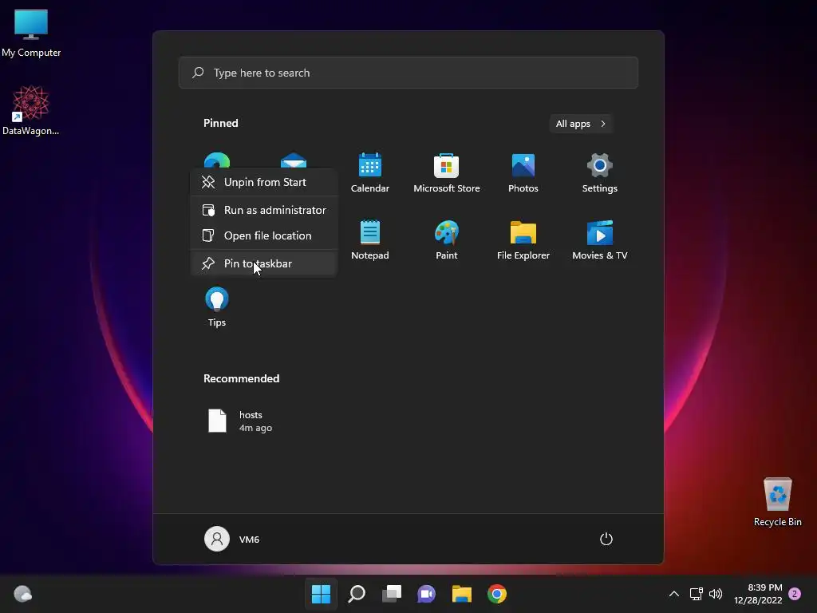The image size is (817, 613).
Task: Expand the All apps list
Action: [x=581, y=124]
